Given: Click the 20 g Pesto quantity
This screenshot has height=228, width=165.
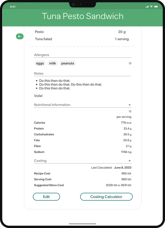Looking at the screenshot, I should (x=122, y=32).
